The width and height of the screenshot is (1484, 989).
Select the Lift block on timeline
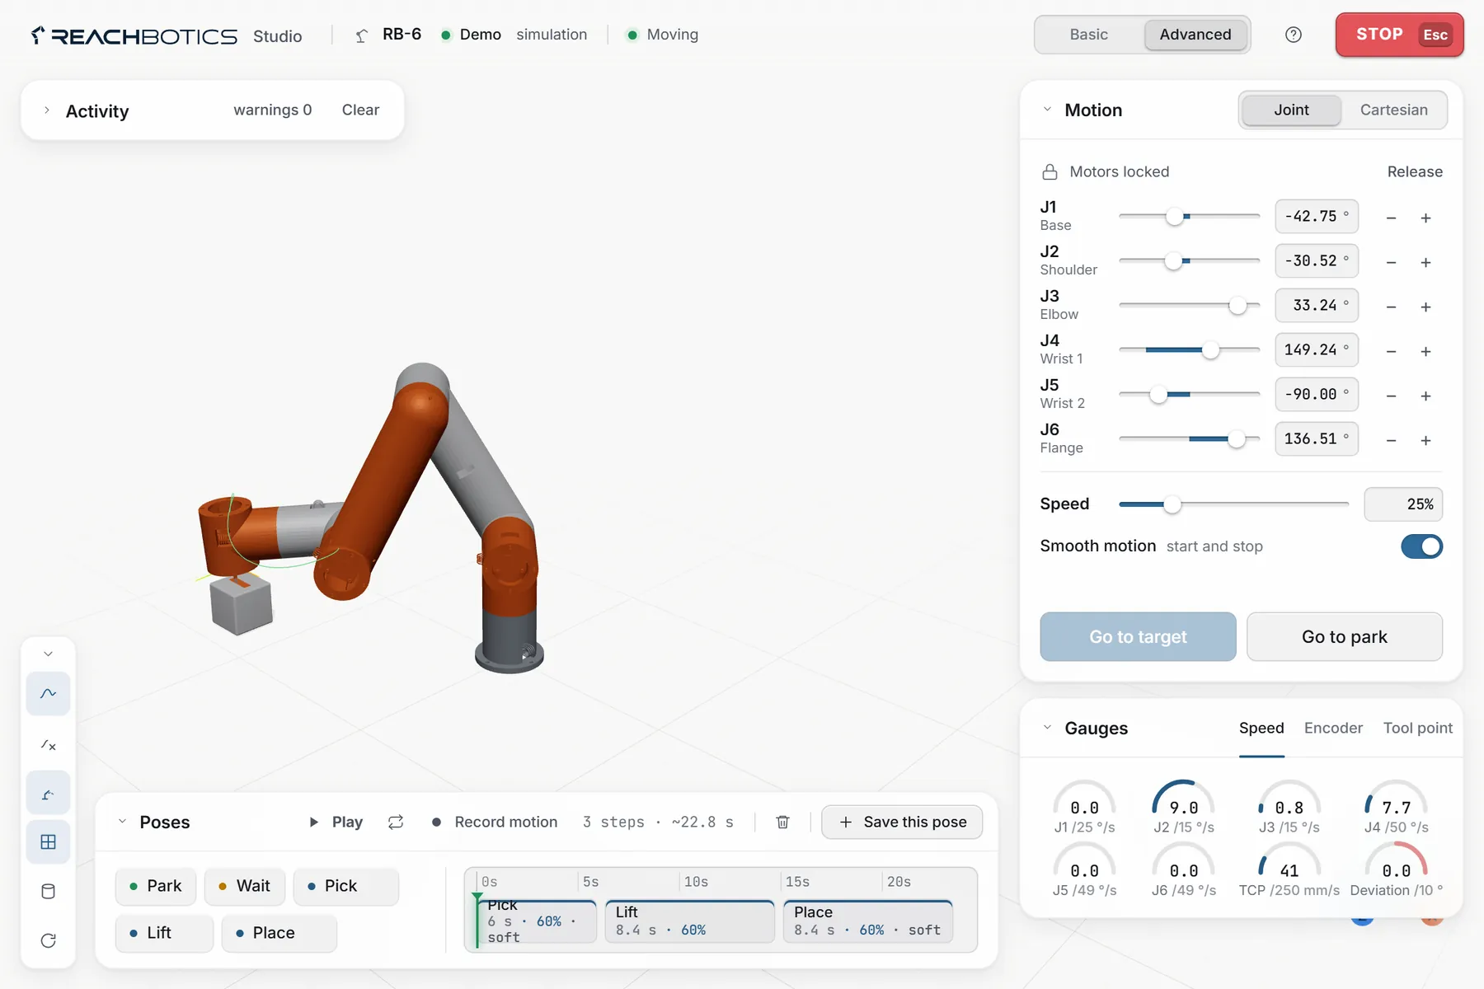click(689, 921)
